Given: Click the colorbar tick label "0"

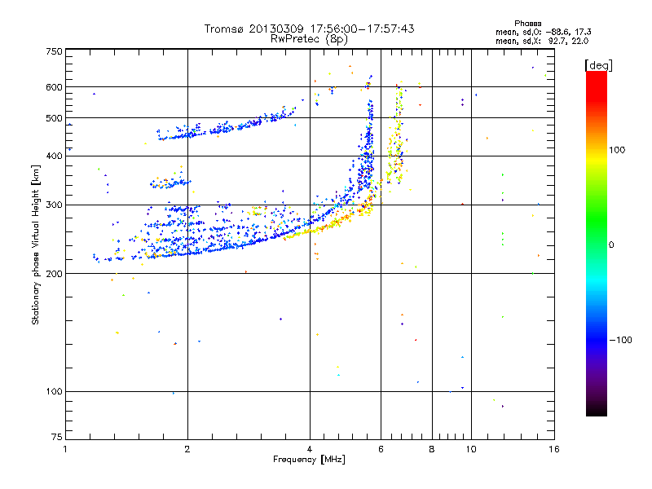Looking at the screenshot, I should 611,245.
